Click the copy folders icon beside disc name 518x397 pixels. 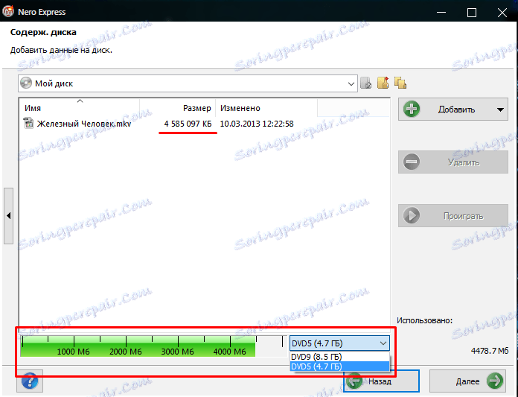point(400,83)
